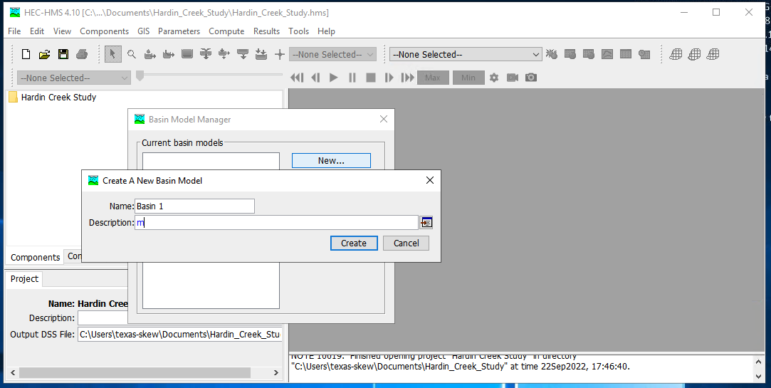Click the Max button

point(433,78)
